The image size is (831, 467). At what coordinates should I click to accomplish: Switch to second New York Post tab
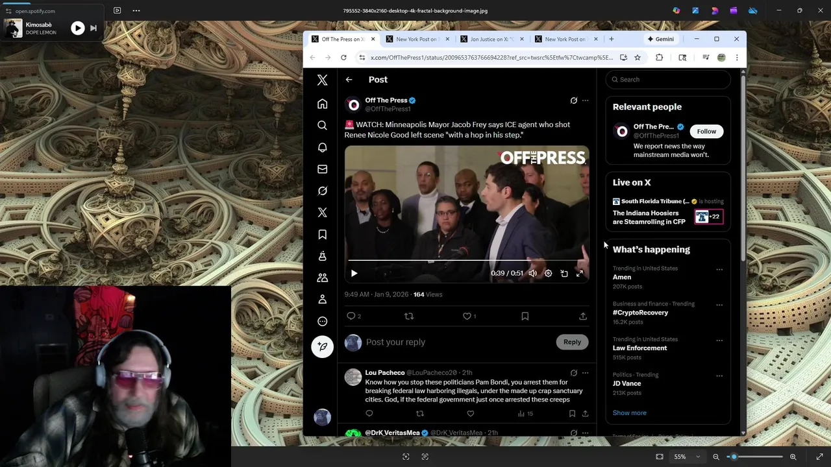click(567, 39)
